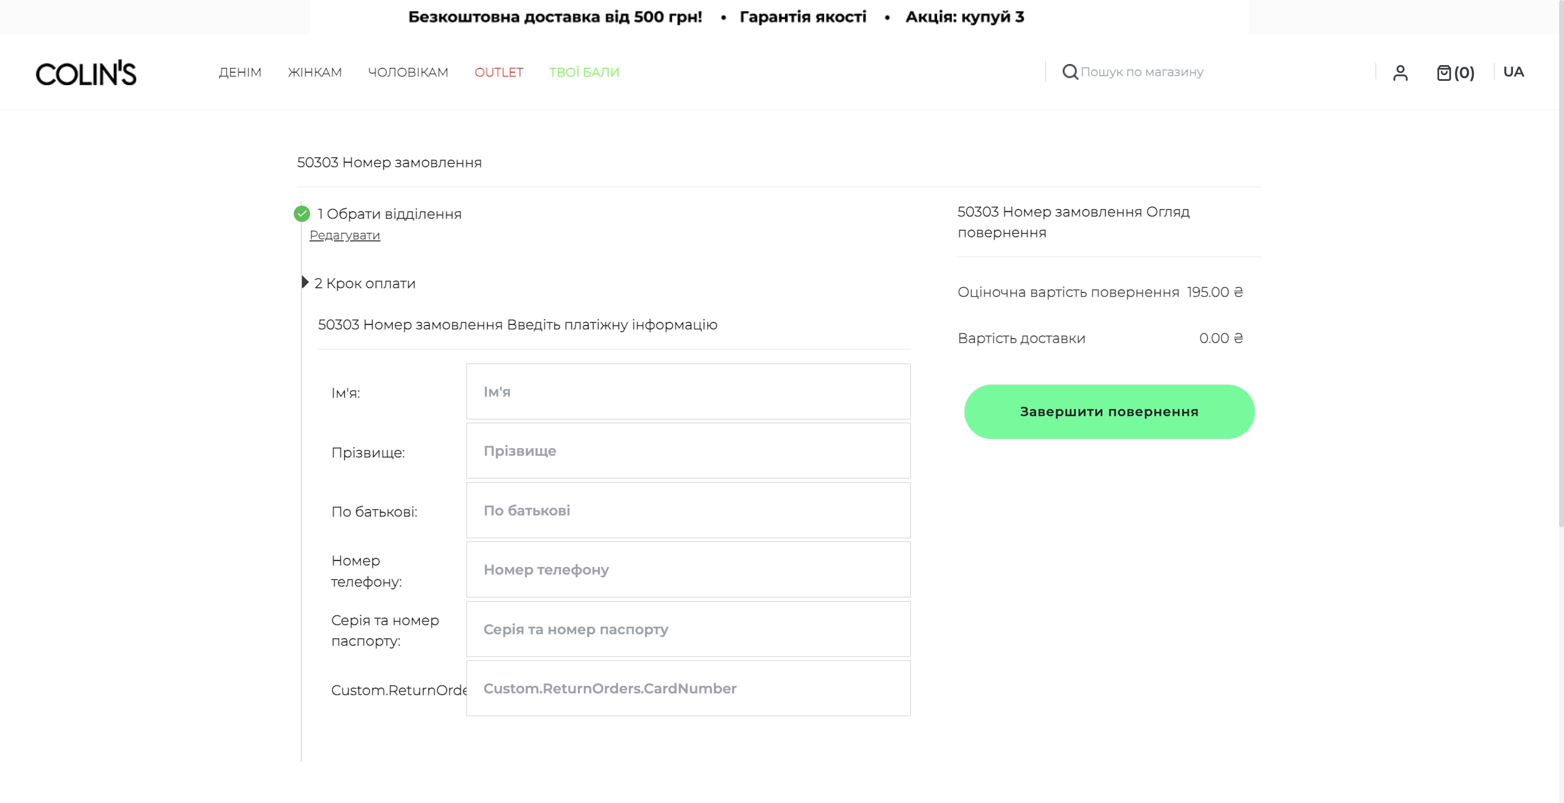The height and width of the screenshot is (803, 1564).
Task: Open the ЧОЛОВІКАМ menu
Action: [x=408, y=72]
